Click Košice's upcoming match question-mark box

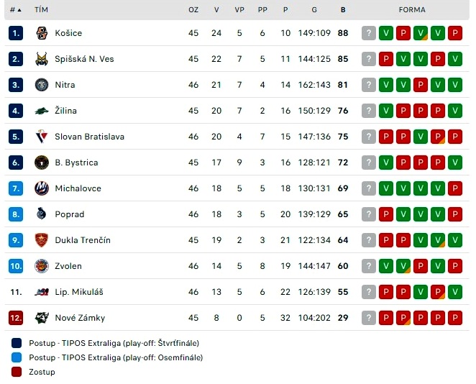coord(369,33)
